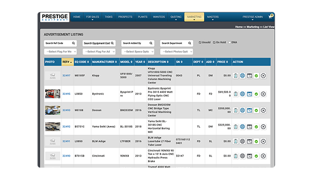The height and width of the screenshot is (191, 313).
Task: Click the grey globe icon in row 32490
Action: (242, 156)
